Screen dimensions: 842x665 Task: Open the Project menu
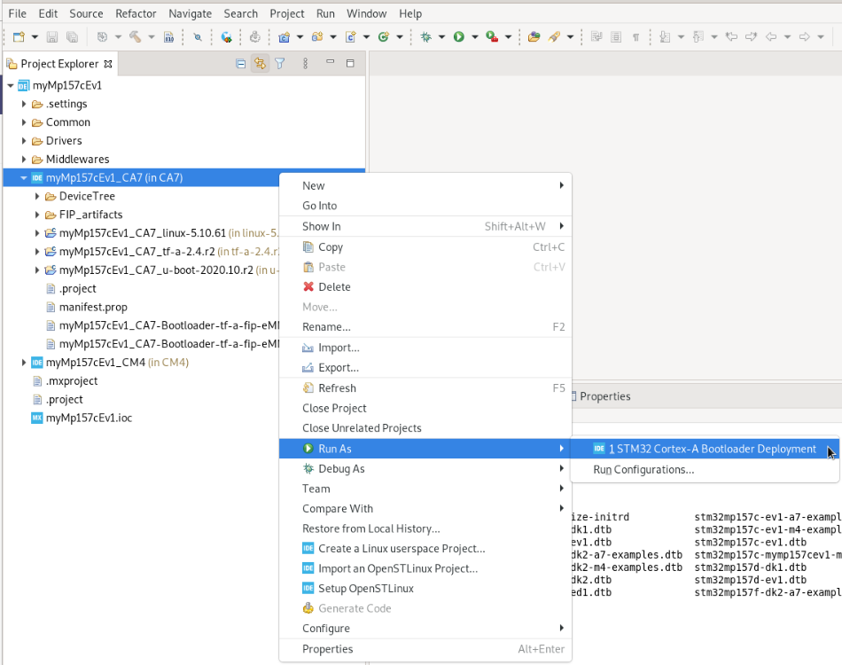(x=287, y=13)
